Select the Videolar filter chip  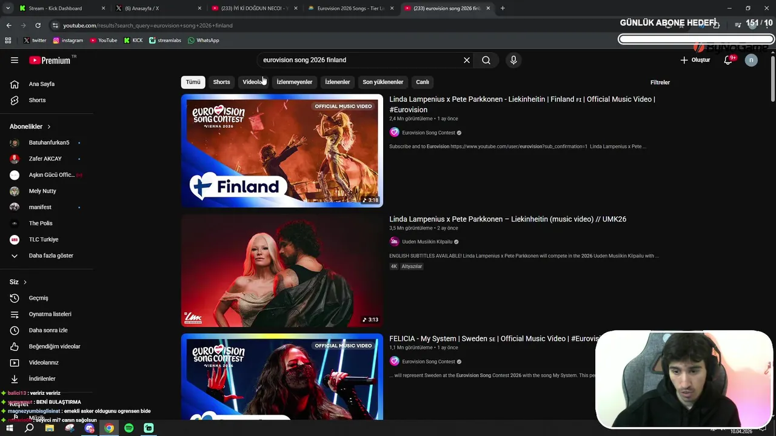pyautogui.click(x=253, y=82)
